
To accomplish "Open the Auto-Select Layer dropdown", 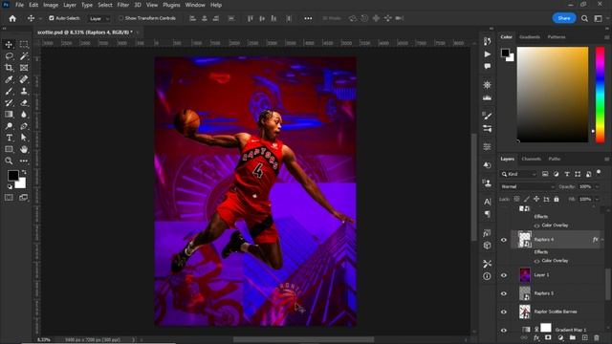I will coord(98,18).
